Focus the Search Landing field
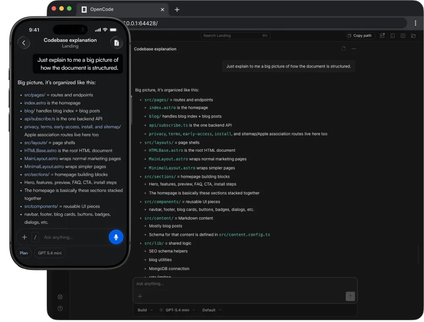 (x=235, y=35)
